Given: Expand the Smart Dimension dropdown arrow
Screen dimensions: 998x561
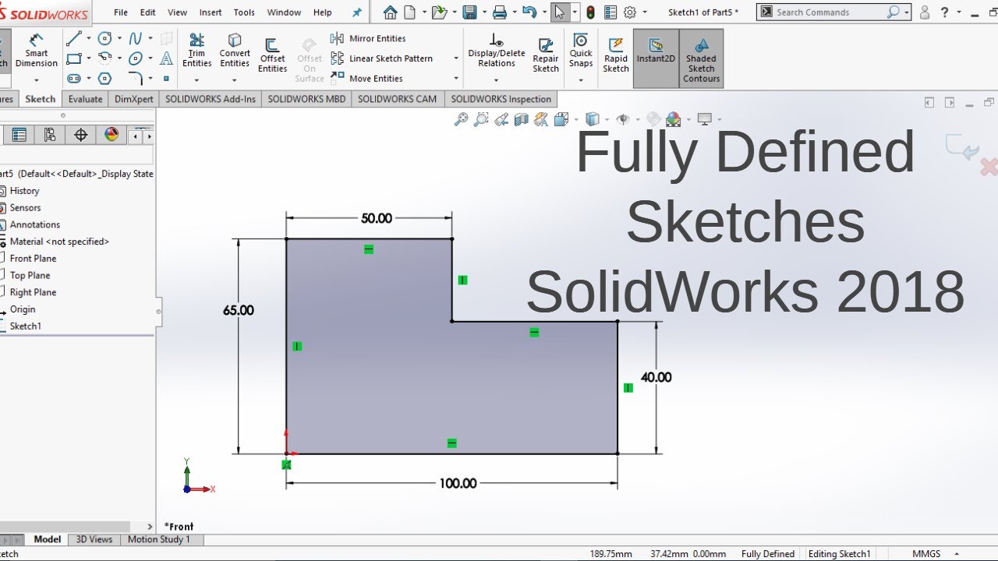Looking at the screenshot, I should 37,79.
